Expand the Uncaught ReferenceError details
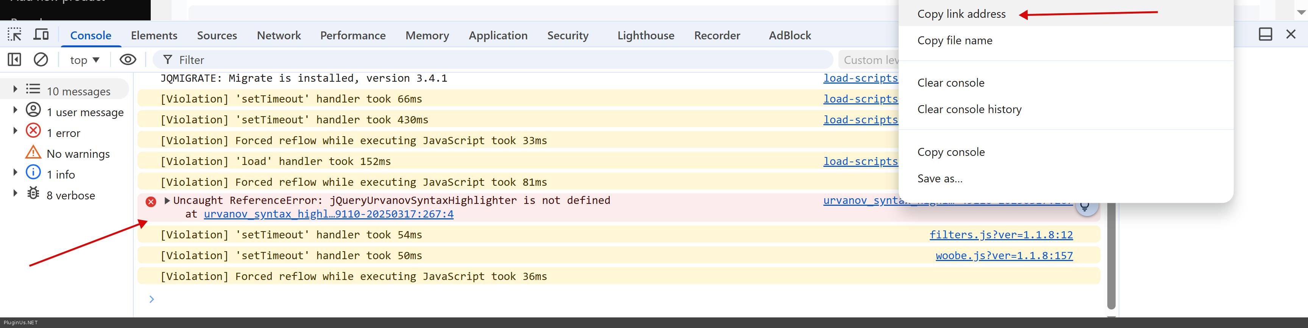1308x328 pixels. tap(167, 201)
